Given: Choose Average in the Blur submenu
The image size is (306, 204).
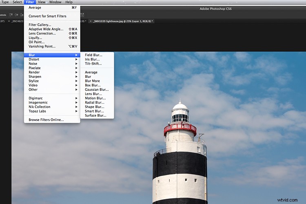Looking at the screenshot, I should [97, 72].
